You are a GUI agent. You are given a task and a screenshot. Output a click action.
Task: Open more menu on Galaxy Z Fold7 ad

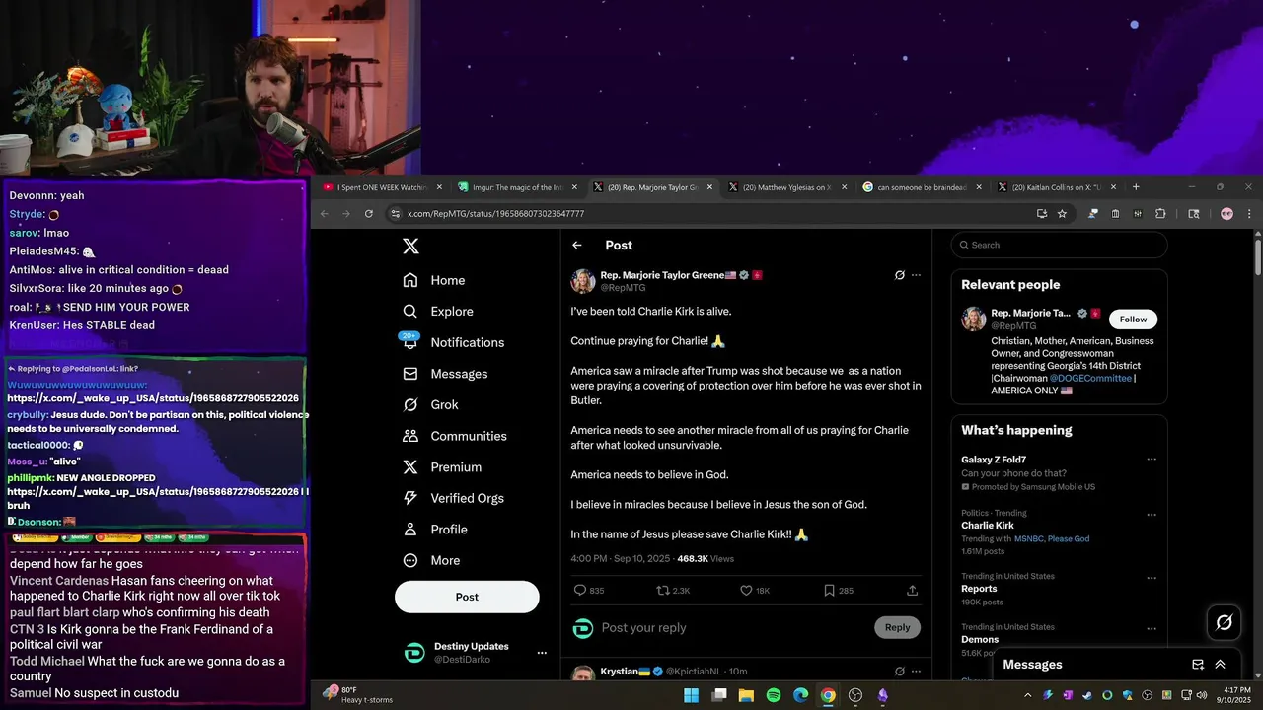(x=1152, y=460)
